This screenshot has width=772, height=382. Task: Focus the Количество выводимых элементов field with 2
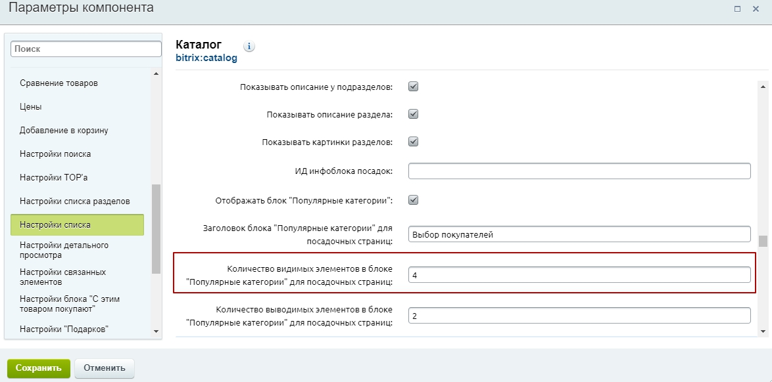pyautogui.click(x=579, y=316)
